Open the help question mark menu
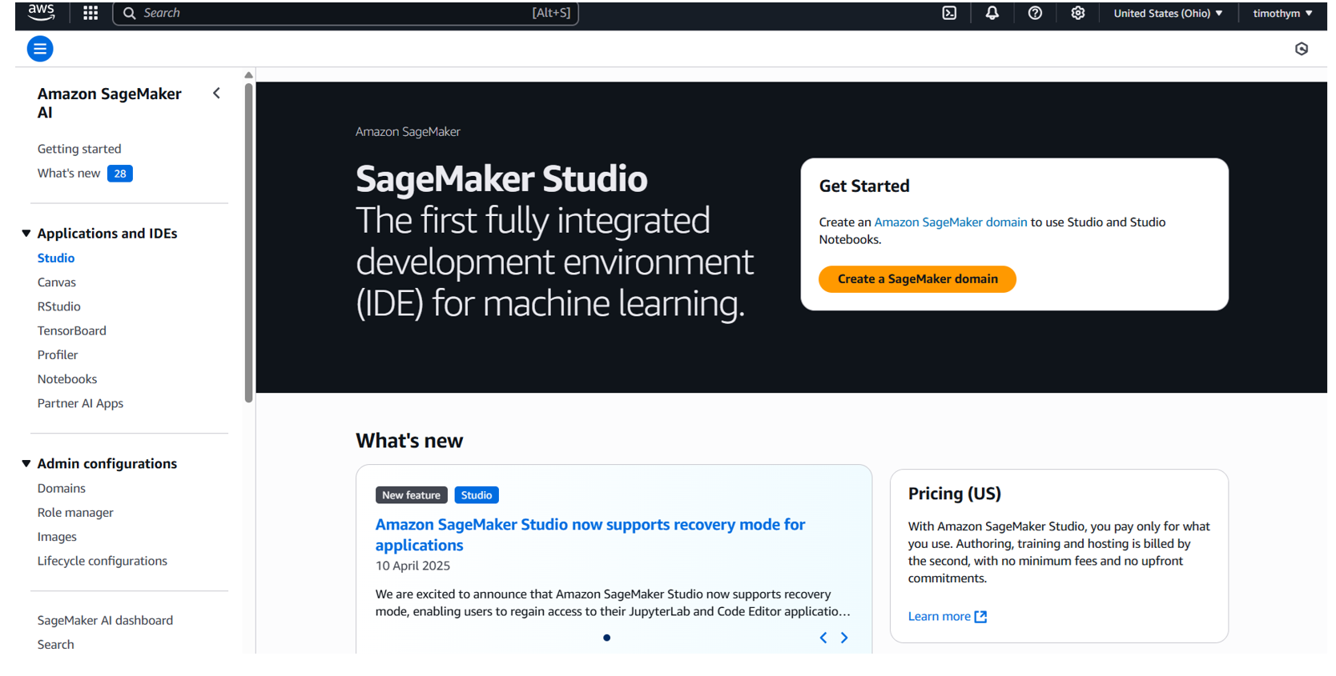The height and width of the screenshot is (676, 1336). pos(1035,13)
